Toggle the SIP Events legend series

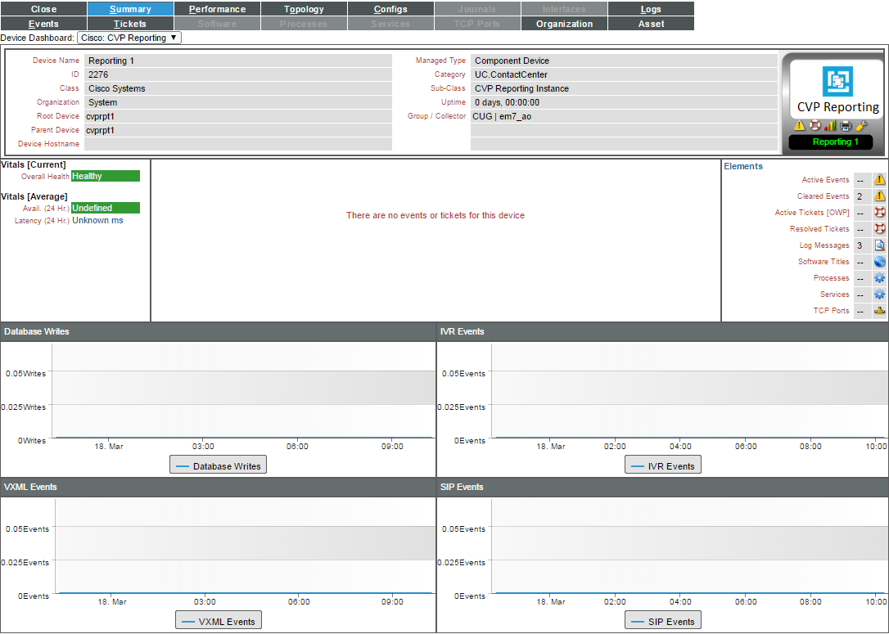663,621
